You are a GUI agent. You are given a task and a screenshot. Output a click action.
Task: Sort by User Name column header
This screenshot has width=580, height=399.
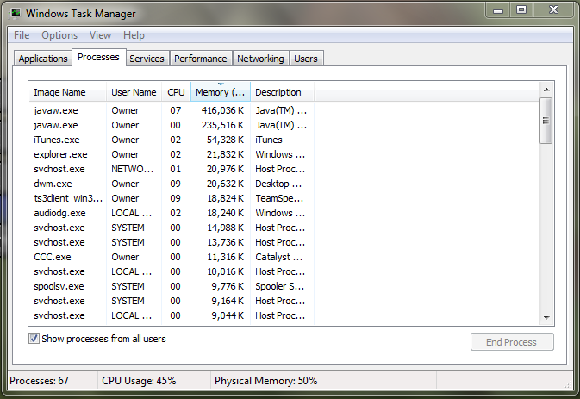(x=134, y=91)
